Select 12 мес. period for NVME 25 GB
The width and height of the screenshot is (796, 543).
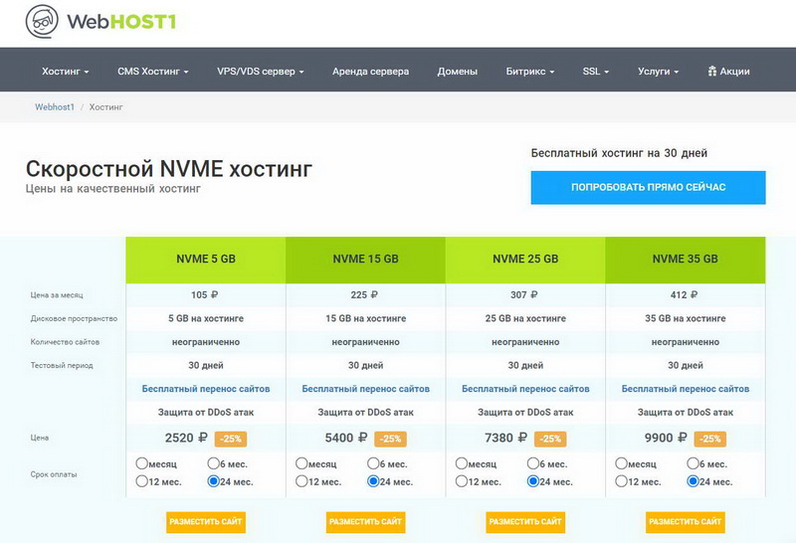tap(462, 481)
